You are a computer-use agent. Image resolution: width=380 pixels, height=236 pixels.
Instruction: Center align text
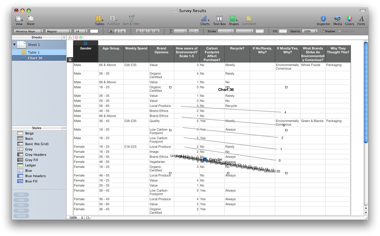coord(145,31)
